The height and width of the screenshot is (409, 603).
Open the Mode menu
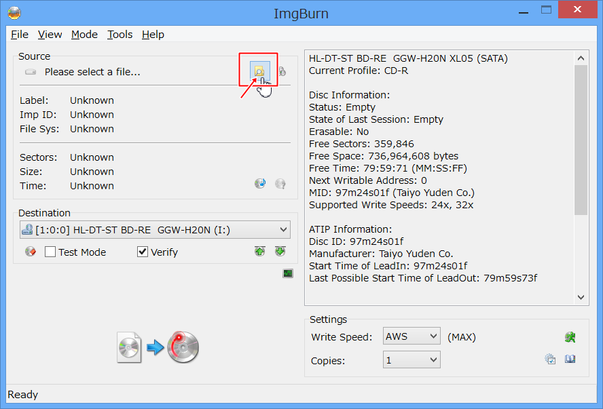pos(84,35)
